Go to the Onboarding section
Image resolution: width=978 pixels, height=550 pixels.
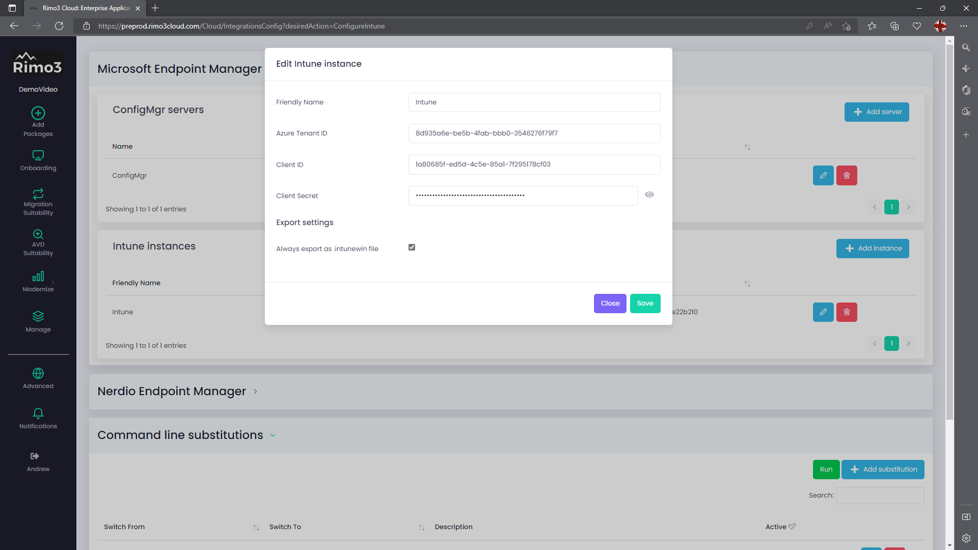coord(38,155)
